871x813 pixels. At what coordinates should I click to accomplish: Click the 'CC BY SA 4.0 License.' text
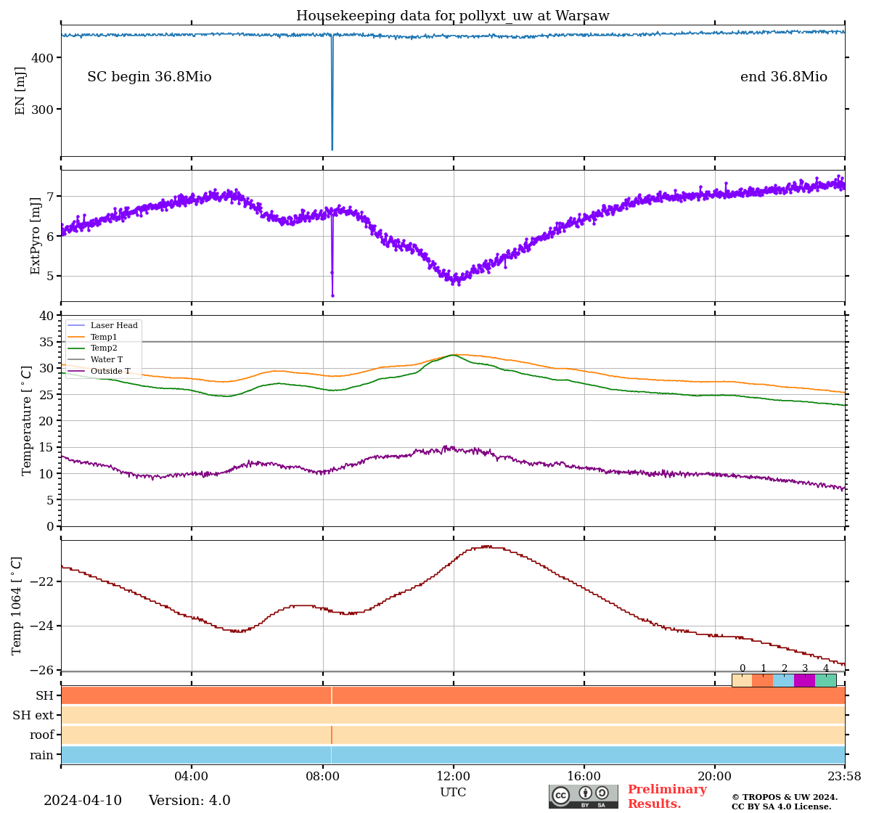pos(781,806)
